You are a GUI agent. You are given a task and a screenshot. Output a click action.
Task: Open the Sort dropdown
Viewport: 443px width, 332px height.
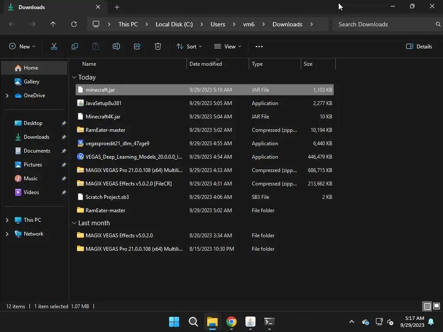(x=189, y=47)
